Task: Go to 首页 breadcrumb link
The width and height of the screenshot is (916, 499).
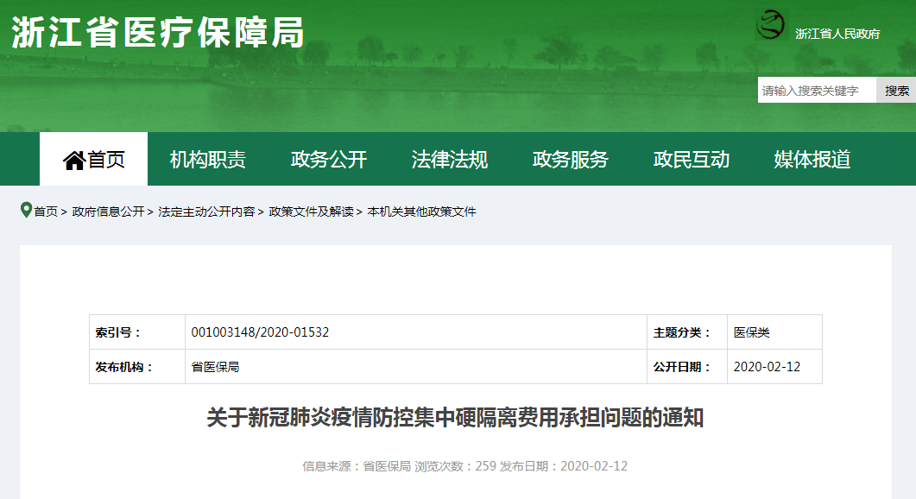Action: pyautogui.click(x=46, y=212)
